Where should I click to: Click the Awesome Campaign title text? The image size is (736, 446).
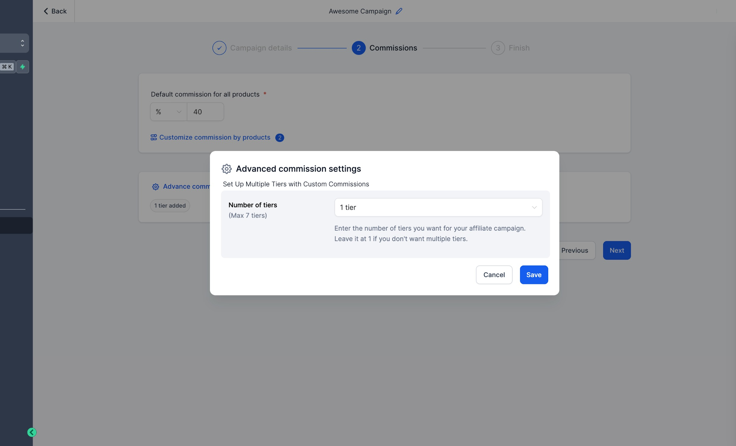360,11
